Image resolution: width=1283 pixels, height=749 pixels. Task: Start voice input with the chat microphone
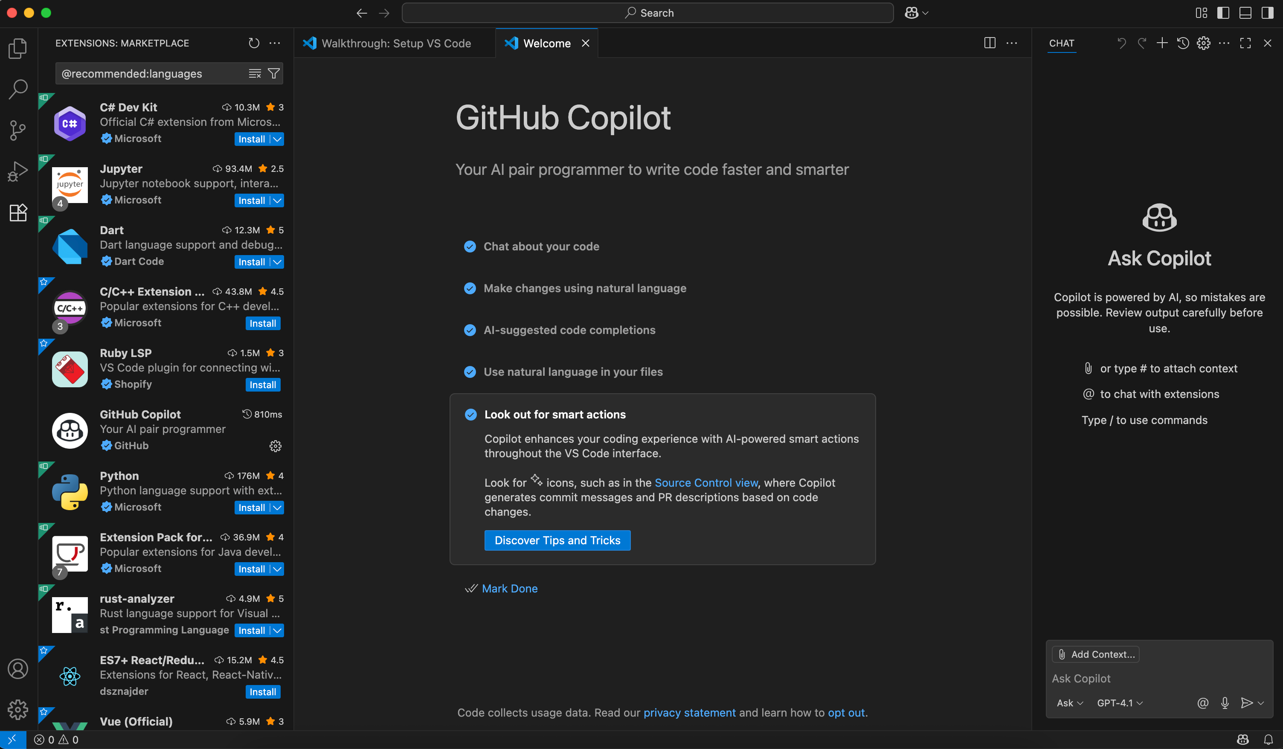[x=1225, y=703]
